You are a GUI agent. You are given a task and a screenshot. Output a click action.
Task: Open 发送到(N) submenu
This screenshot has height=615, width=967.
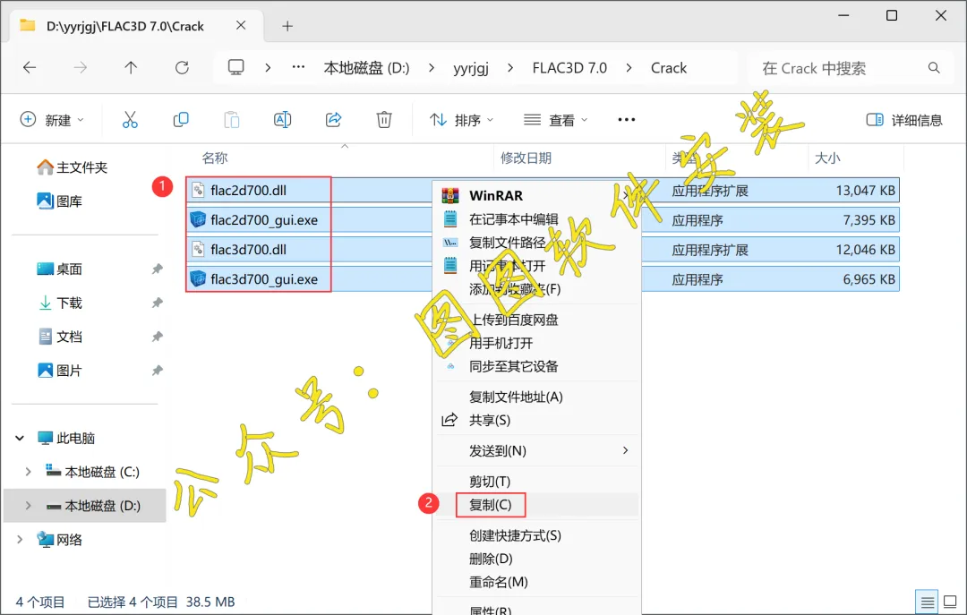coord(536,451)
